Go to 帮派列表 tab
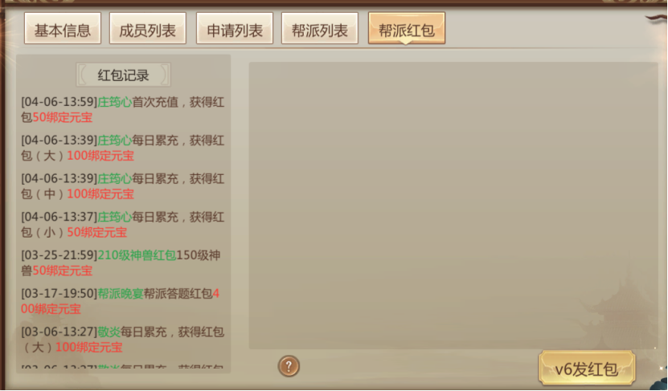The image size is (668, 391). pos(319,29)
